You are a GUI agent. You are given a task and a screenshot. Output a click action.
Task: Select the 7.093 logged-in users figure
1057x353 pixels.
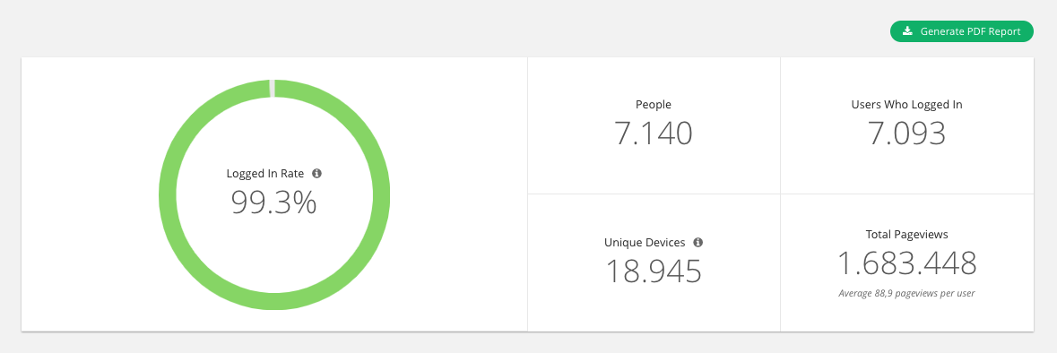point(906,133)
